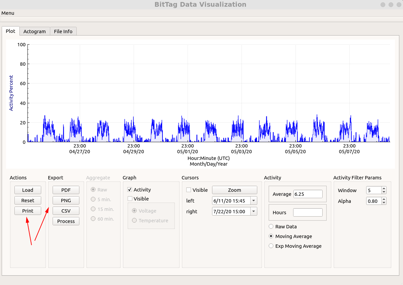Decrease the Window filter value
Viewport: 403px width, 285px height.
tap(384, 192)
